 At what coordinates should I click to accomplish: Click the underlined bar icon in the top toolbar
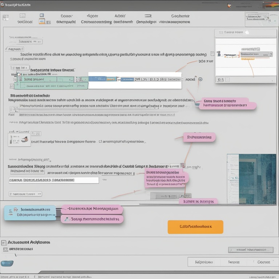tap(147, 16)
